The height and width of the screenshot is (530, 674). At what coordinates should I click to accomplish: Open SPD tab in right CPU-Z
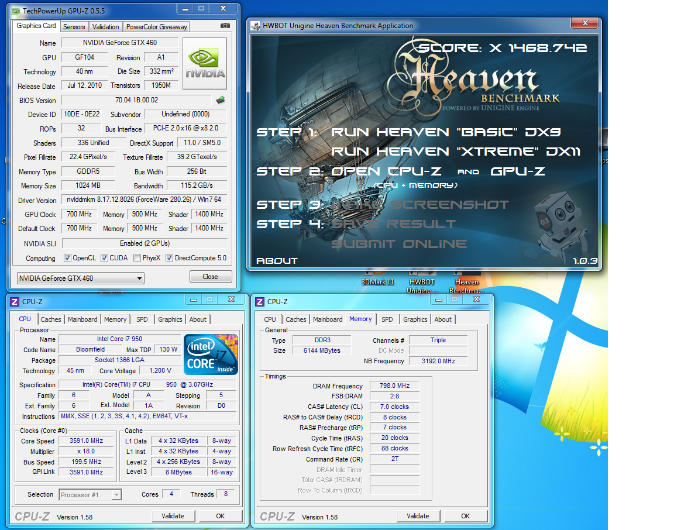click(387, 319)
